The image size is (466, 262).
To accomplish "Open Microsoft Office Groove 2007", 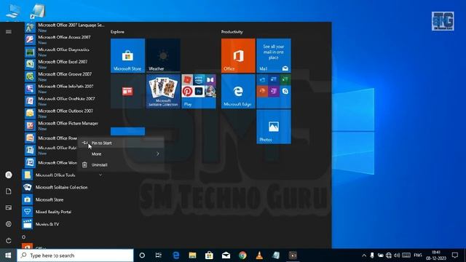I will pos(64,76).
